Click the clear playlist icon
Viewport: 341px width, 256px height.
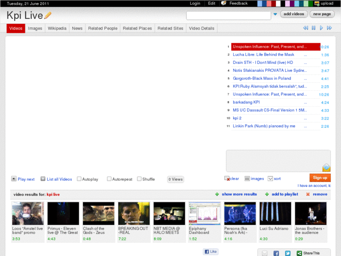(227, 178)
